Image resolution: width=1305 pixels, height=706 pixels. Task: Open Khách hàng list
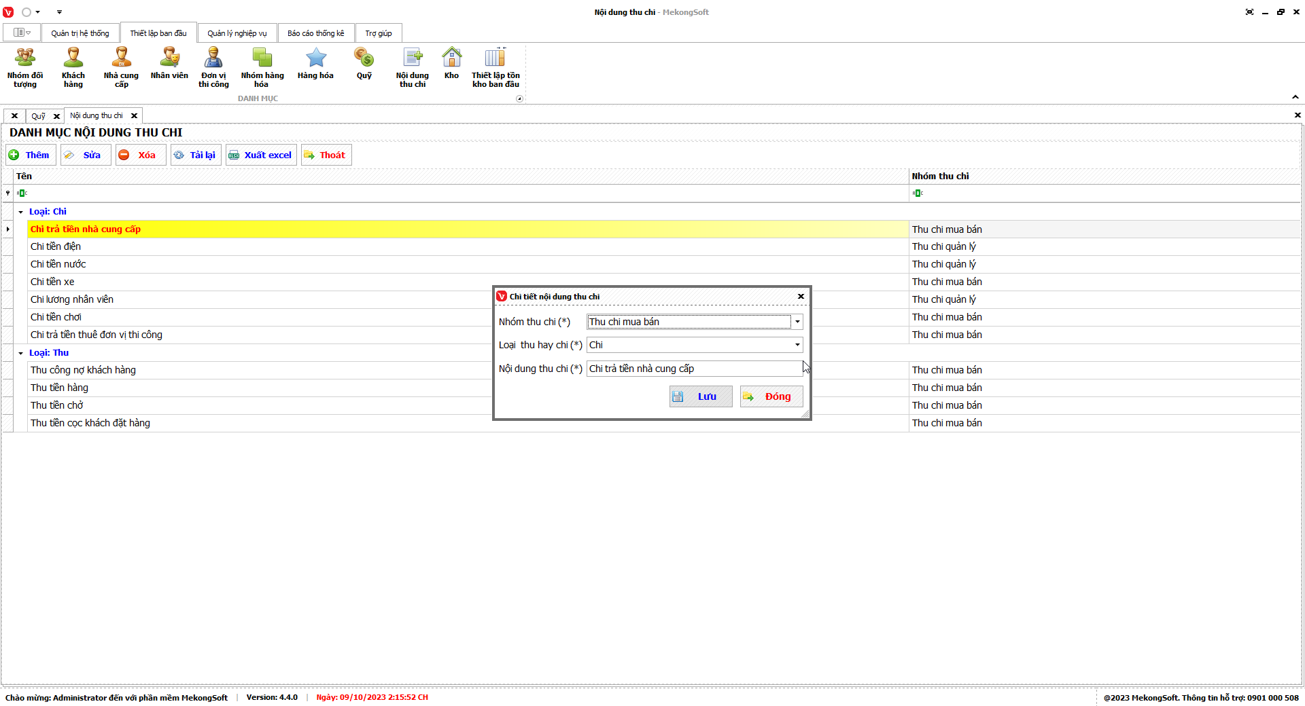click(73, 67)
